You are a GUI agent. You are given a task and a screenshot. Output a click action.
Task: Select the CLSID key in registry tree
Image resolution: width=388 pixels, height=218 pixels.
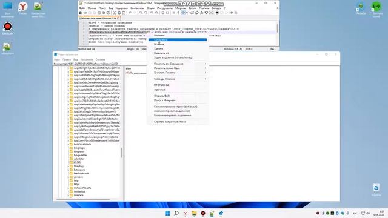[x=77, y=162]
